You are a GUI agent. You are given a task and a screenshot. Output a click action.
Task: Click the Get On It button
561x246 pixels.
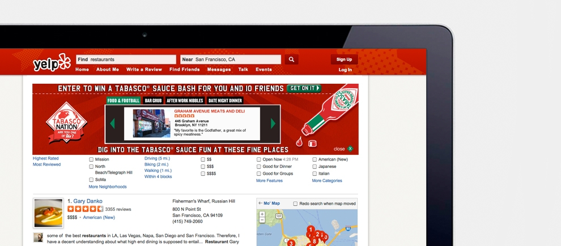point(304,88)
